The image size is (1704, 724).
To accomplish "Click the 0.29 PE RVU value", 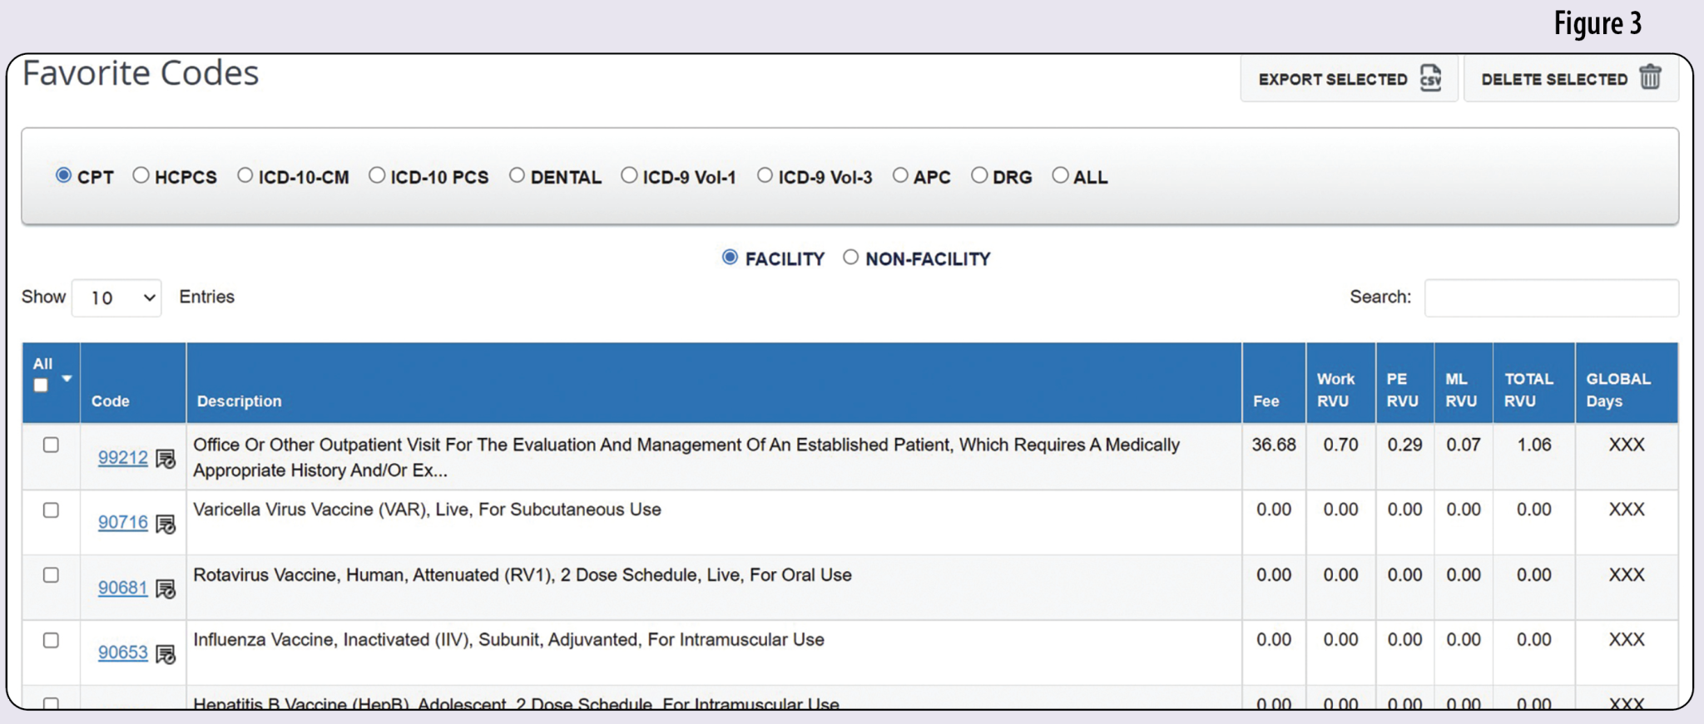I will (x=1404, y=445).
